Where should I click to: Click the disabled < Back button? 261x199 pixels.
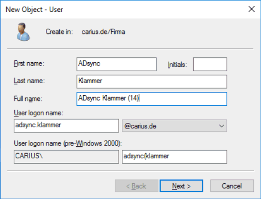point(136,186)
